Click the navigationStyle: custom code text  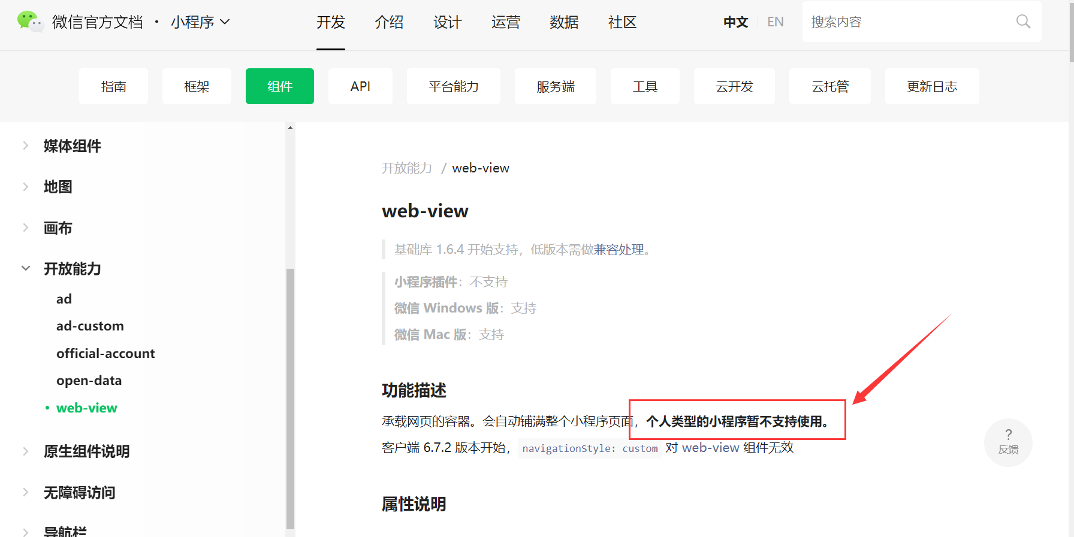click(x=590, y=448)
